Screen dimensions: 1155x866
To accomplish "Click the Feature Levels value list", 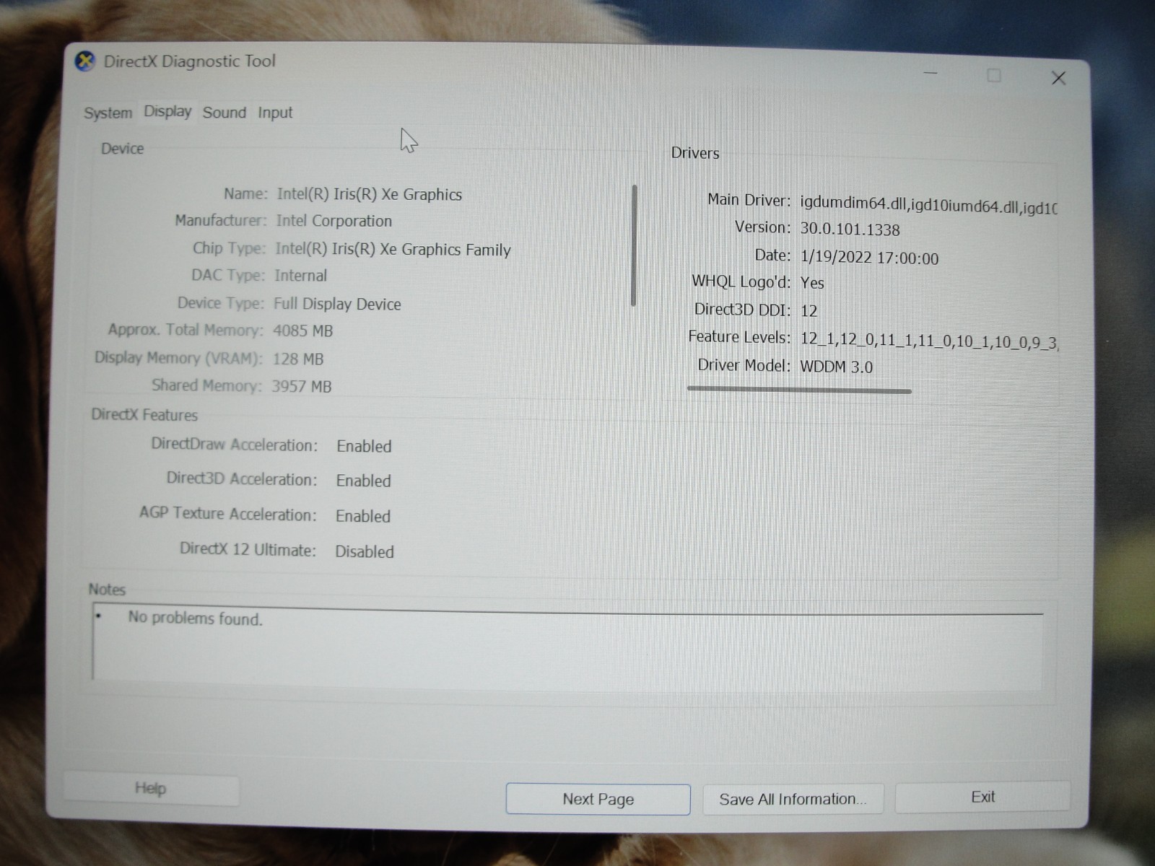I will click(x=929, y=342).
